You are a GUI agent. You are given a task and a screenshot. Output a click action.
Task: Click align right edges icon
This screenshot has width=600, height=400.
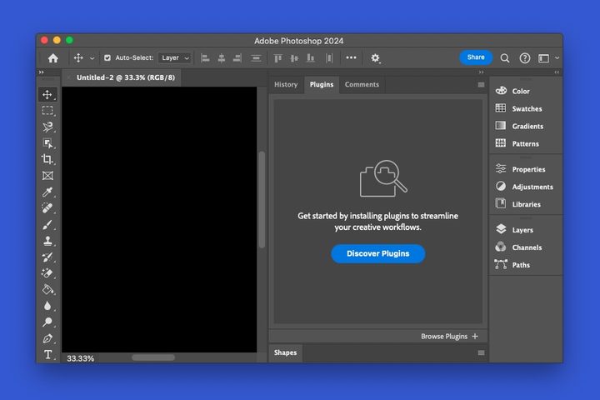(237, 58)
